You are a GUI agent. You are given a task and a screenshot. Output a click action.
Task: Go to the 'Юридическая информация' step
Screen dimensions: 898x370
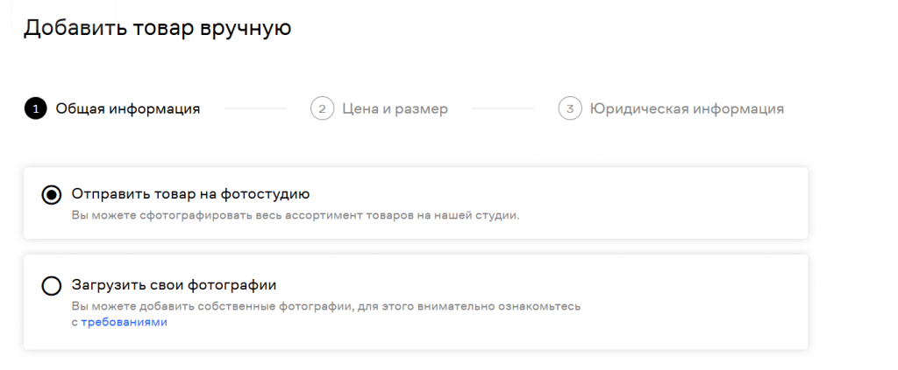[687, 109]
